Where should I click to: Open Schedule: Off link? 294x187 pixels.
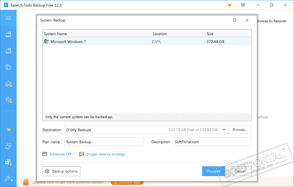click(60, 154)
